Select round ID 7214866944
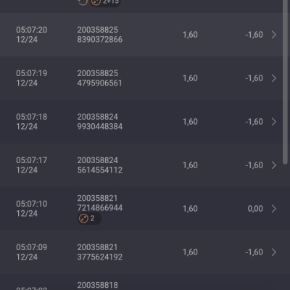Screen dimensions: 290x290 click(x=100, y=208)
